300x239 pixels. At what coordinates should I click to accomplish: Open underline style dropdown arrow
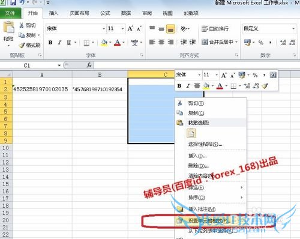[x=76, y=43]
